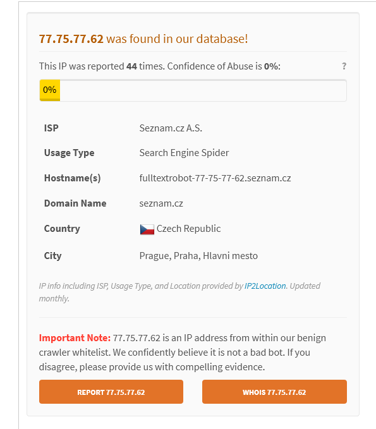Open the IP2Location link
The height and width of the screenshot is (429, 376).
[265, 286]
